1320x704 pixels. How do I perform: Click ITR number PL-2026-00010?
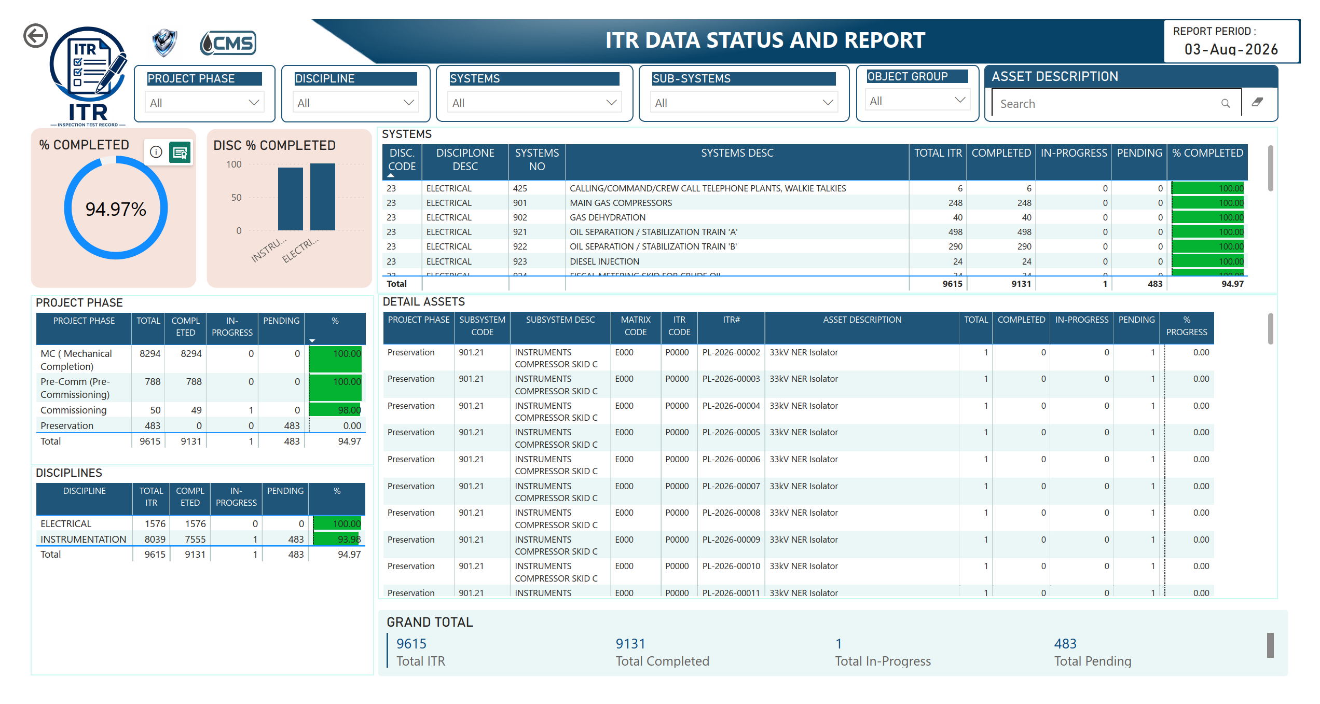[x=731, y=566]
